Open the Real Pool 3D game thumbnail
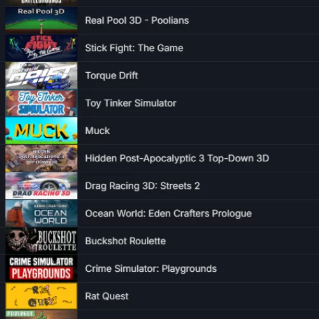Viewport: 319px width, 319px height. tap(41, 20)
